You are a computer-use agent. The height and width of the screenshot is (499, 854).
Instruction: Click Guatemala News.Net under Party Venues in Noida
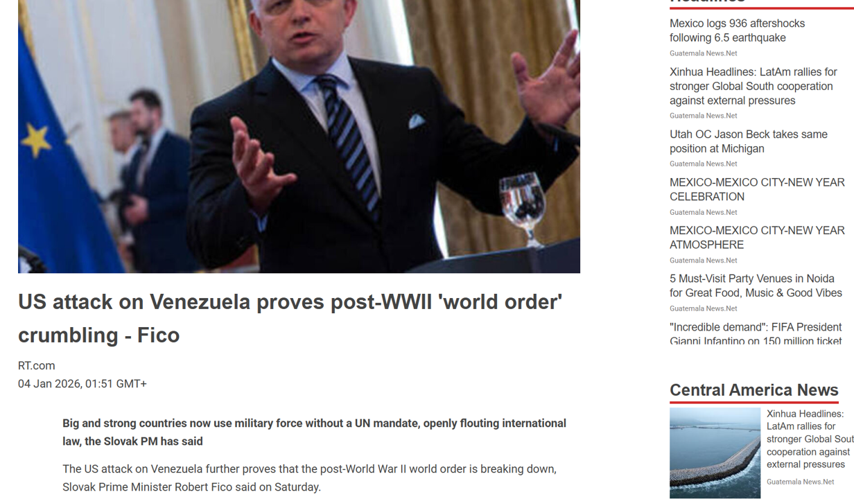pyautogui.click(x=703, y=308)
